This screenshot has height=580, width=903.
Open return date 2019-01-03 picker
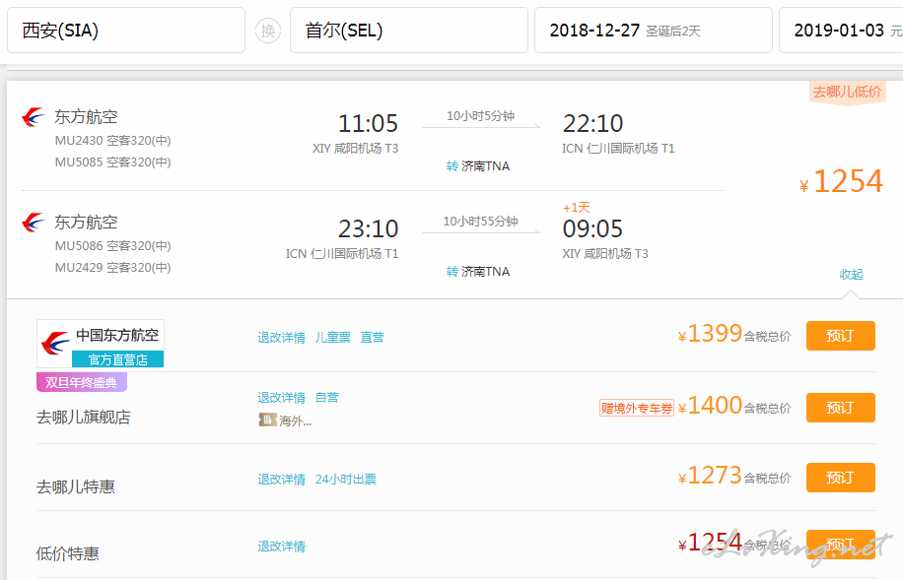tap(841, 30)
